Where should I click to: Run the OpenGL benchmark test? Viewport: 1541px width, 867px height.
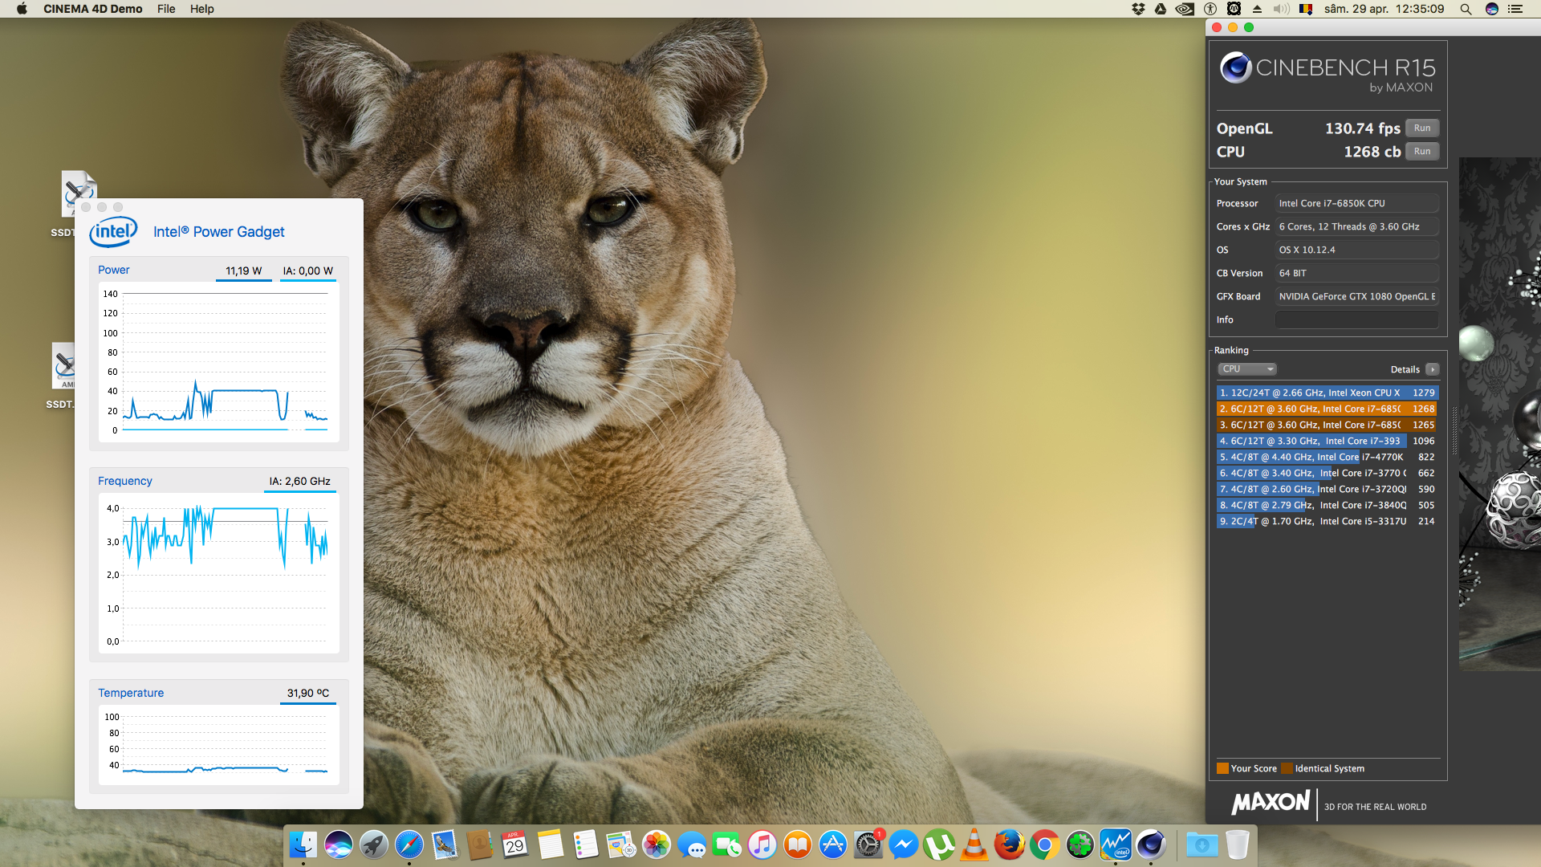click(1421, 128)
